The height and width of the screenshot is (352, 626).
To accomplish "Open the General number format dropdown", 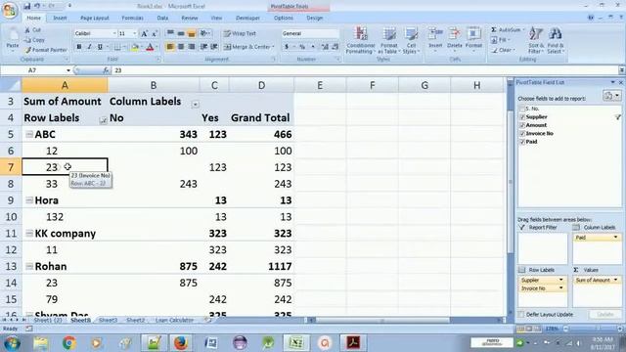I will 310,33.
